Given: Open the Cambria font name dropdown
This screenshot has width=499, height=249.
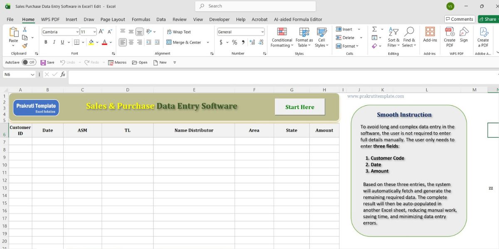Looking at the screenshot, I should [77, 32].
